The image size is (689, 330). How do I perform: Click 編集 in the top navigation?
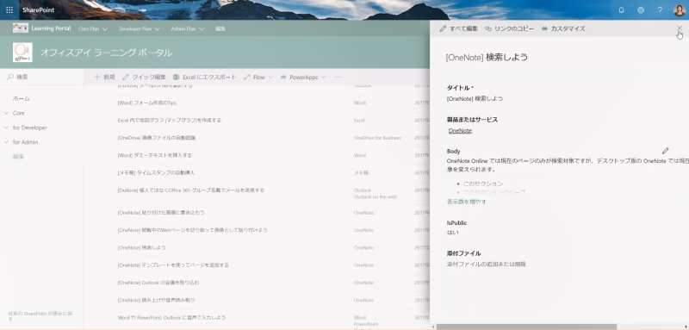220,28
